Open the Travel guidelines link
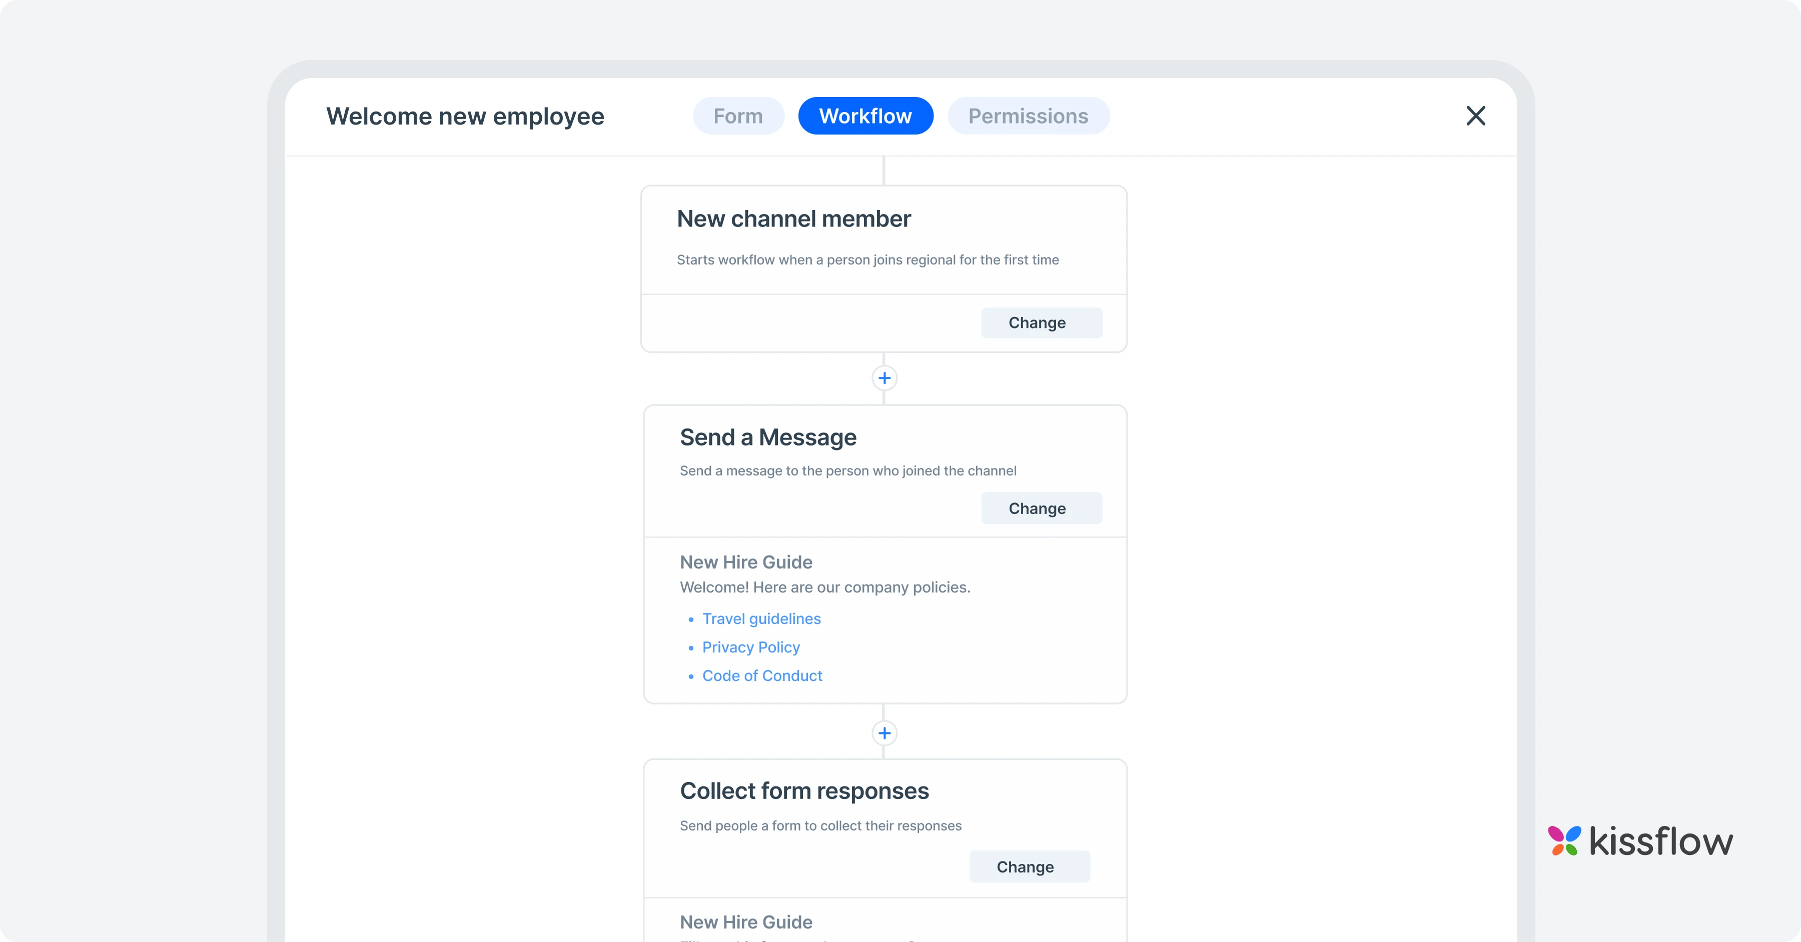The width and height of the screenshot is (1801, 942). pos(761,619)
